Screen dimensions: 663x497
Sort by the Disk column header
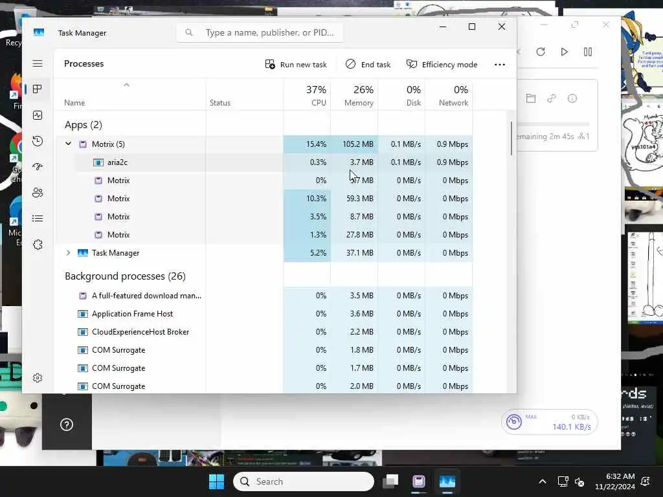pyautogui.click(x=413, y=96)
